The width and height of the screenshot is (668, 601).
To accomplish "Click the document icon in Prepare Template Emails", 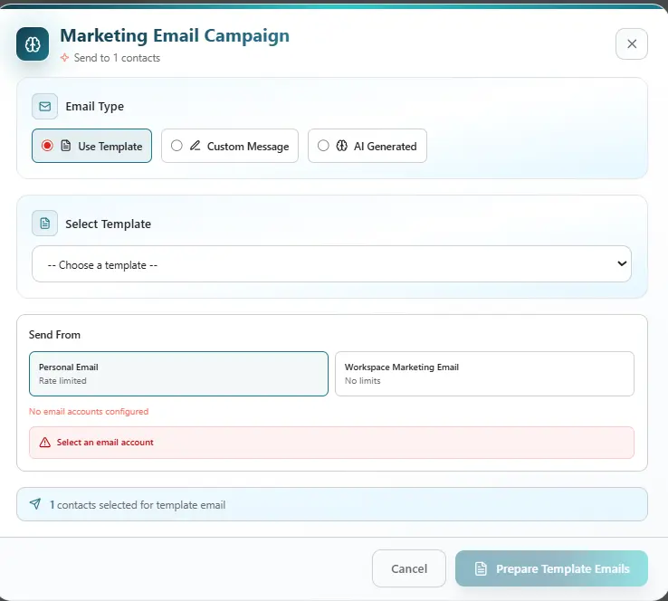I will coord(481,568).
